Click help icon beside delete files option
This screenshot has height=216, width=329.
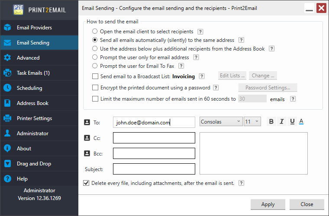point(241,183)
